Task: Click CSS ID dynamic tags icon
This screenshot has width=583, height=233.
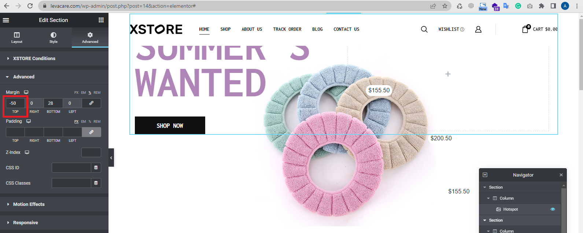Action: coord(96,167)
